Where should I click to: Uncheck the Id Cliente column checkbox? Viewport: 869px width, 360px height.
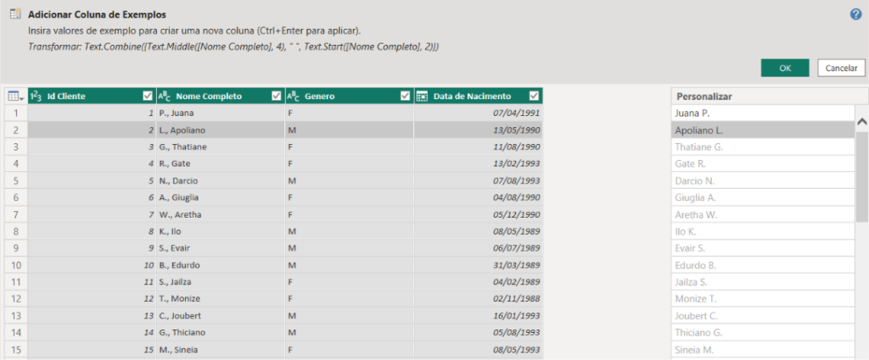pos(148,97)
